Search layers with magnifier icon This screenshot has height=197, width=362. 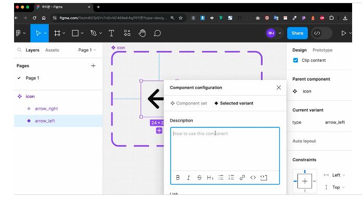19,50
